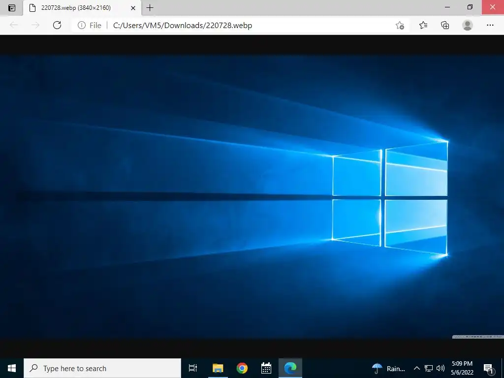This screenshot has height=378, width=504.
Task: Open the notification center
Action: tap(489, 369)
